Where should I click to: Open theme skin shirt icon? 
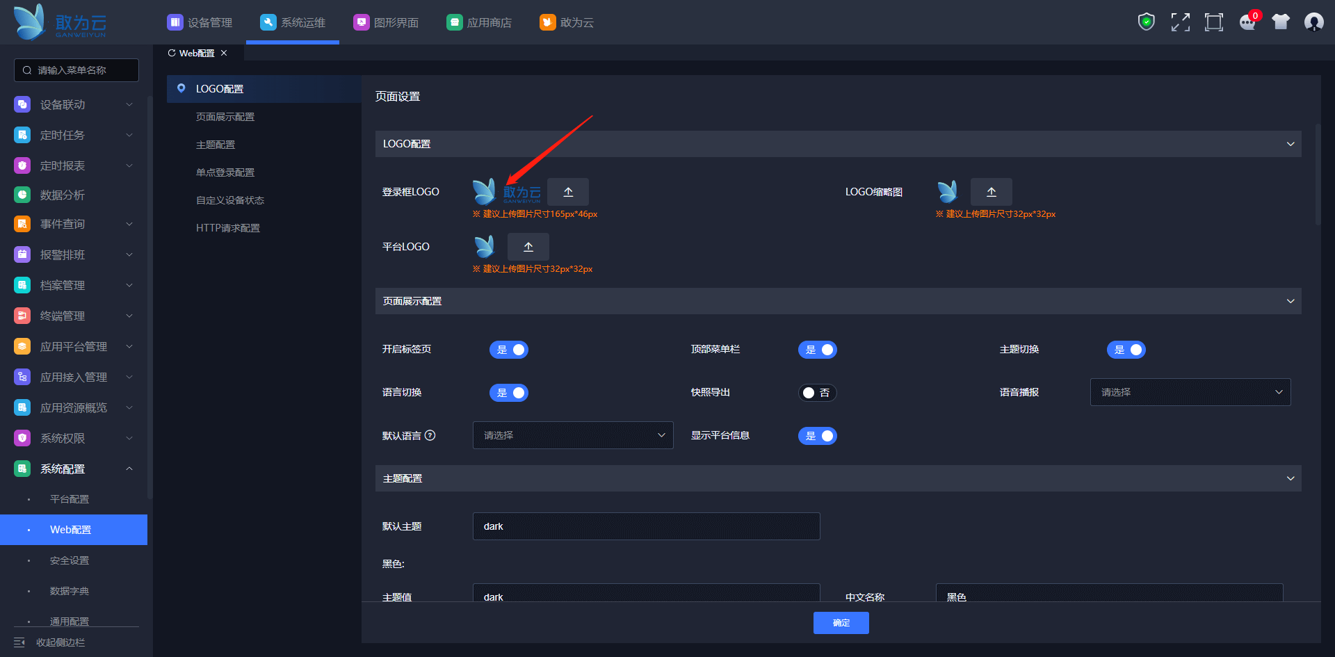point(1281,22)
